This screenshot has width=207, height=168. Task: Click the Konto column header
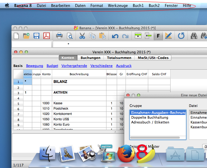point(46,74)
